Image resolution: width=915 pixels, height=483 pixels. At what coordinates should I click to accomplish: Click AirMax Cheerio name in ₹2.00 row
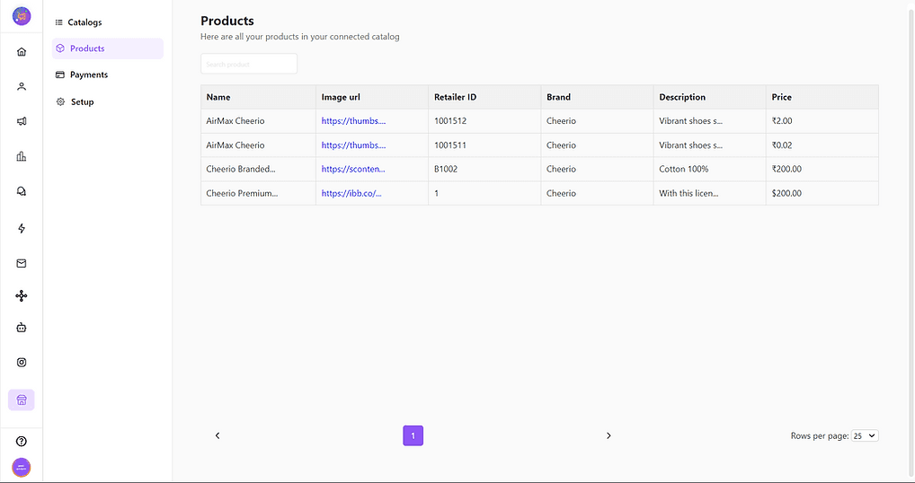coord(235,121)
